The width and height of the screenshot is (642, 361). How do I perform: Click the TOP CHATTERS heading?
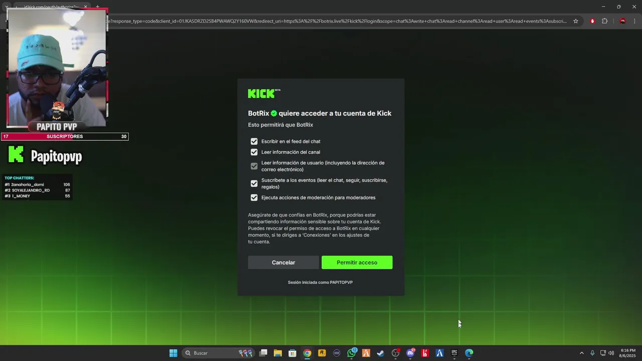tap(20, 178)
